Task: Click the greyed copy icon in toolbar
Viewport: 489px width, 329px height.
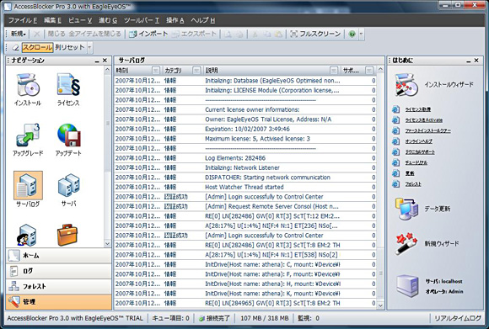Action: (x=266, y=34)
